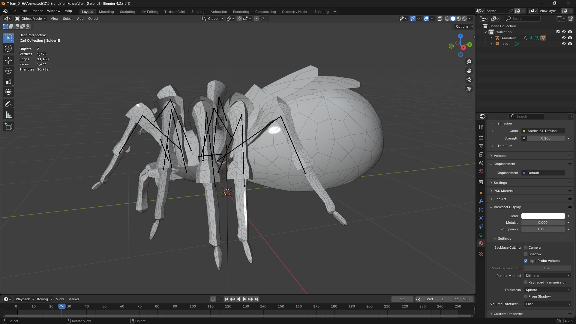The width and height of the screenshot is (576, 324).
Task: Enable Shadow backface culling
Action: 526,254
